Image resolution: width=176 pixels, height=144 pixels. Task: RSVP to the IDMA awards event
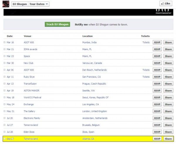coord(157,49)
